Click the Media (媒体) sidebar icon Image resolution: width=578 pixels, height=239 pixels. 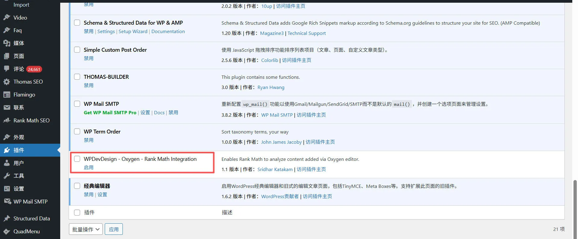(x=7, y=43)
